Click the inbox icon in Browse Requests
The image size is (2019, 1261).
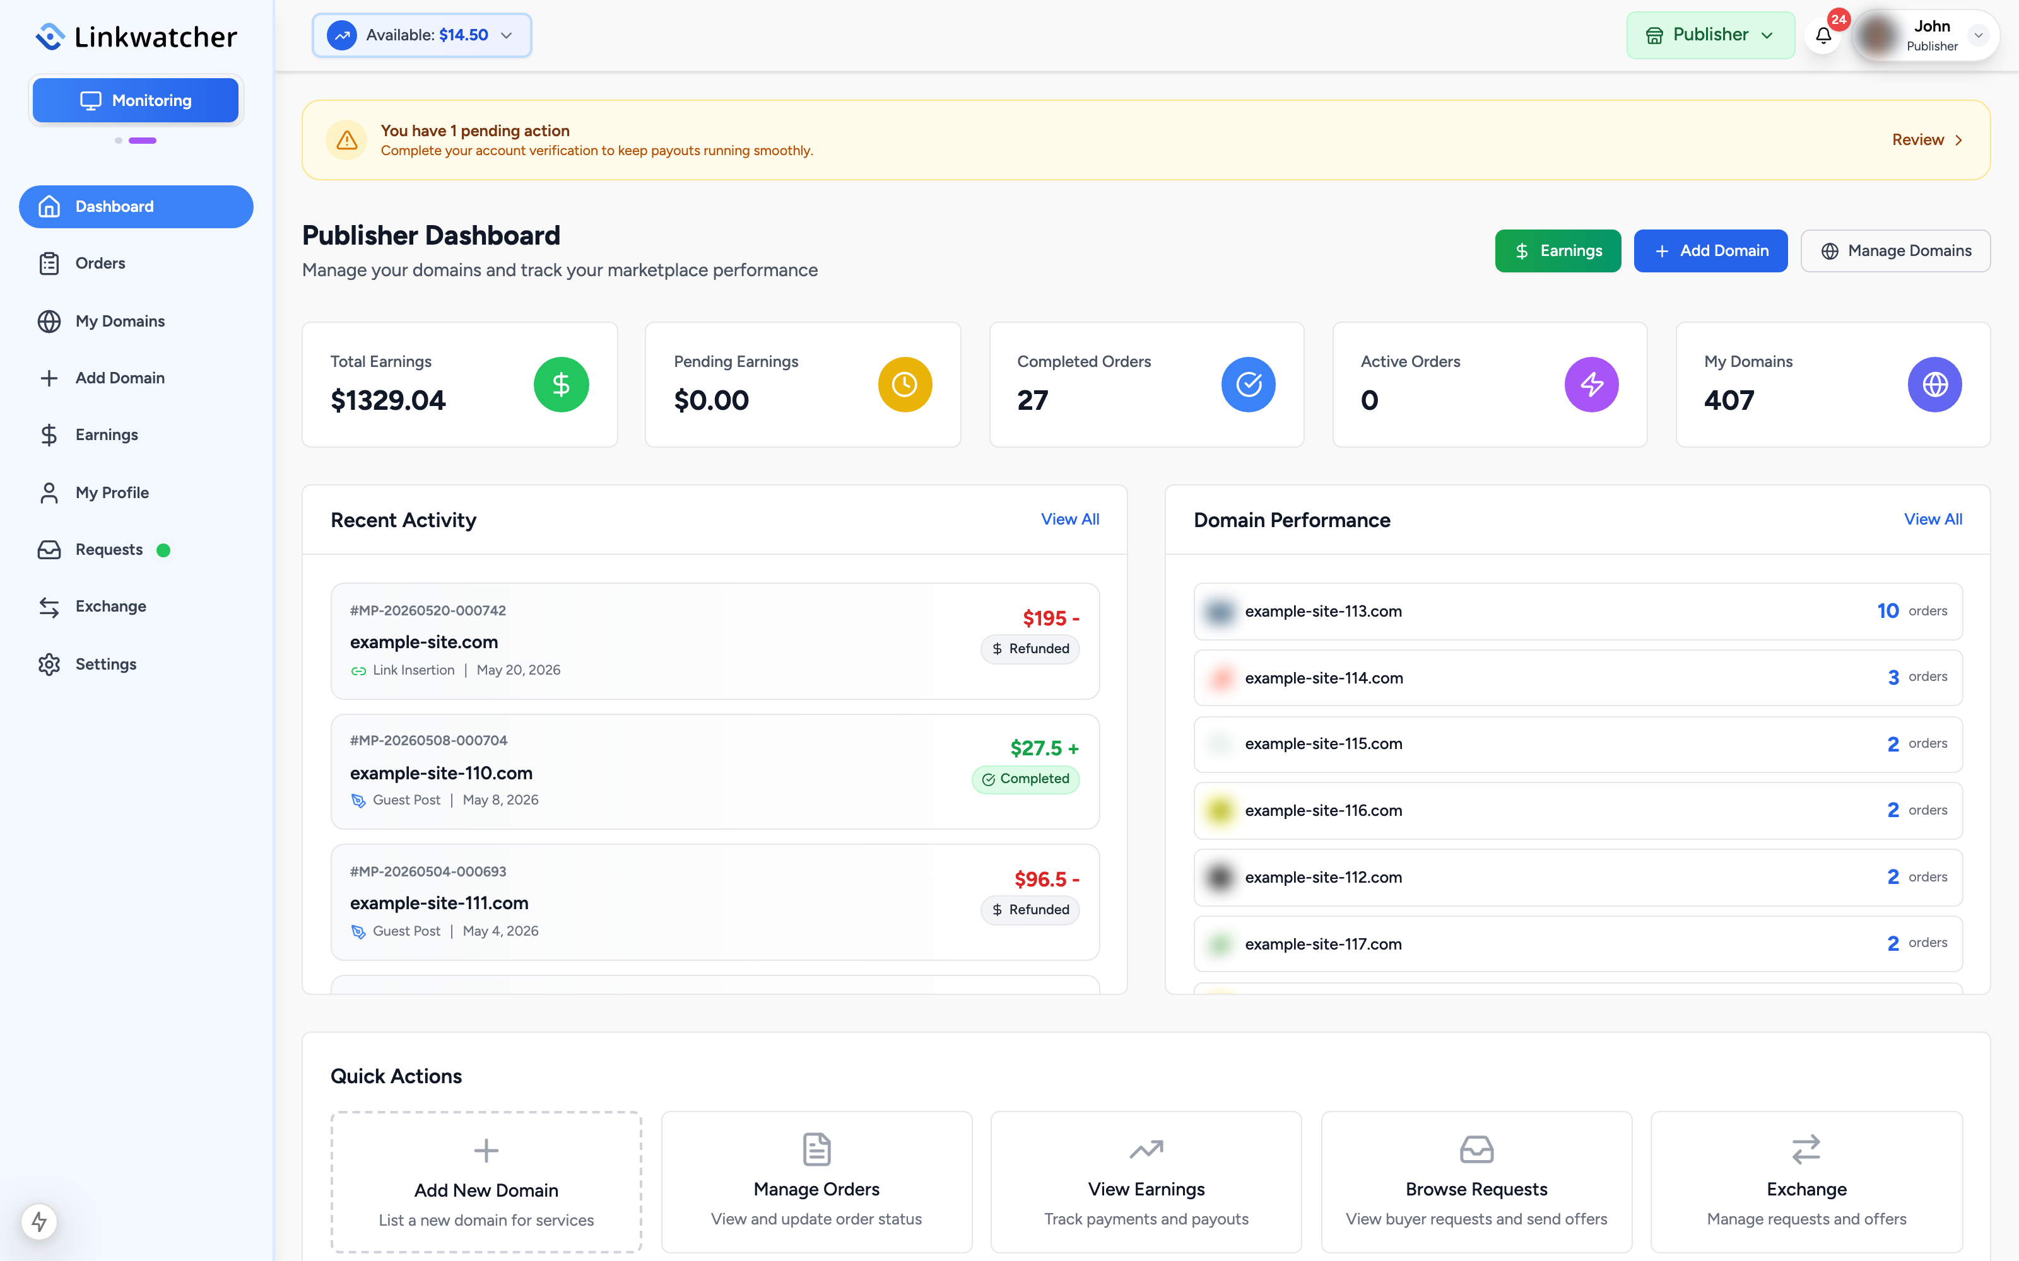(1476, 1149)
